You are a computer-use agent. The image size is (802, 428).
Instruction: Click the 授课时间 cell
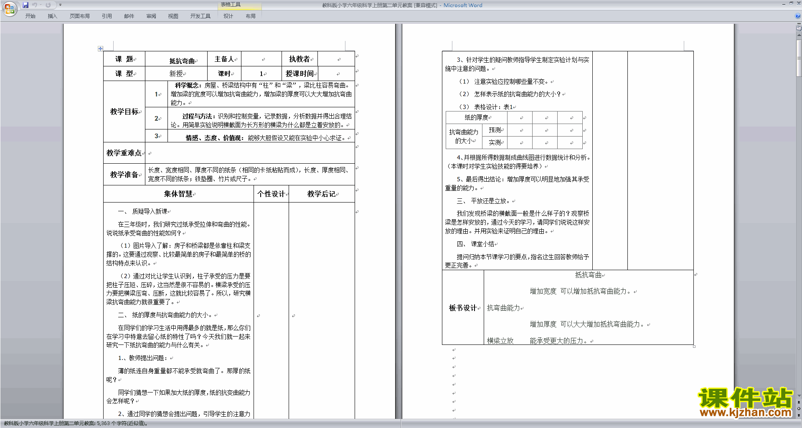pyautogui.click(x=300, y=73)
